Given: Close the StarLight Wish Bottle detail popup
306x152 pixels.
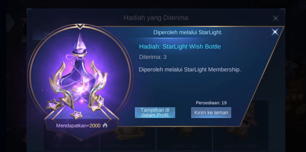Looking at the screenshot, I should tap(275, 32).
